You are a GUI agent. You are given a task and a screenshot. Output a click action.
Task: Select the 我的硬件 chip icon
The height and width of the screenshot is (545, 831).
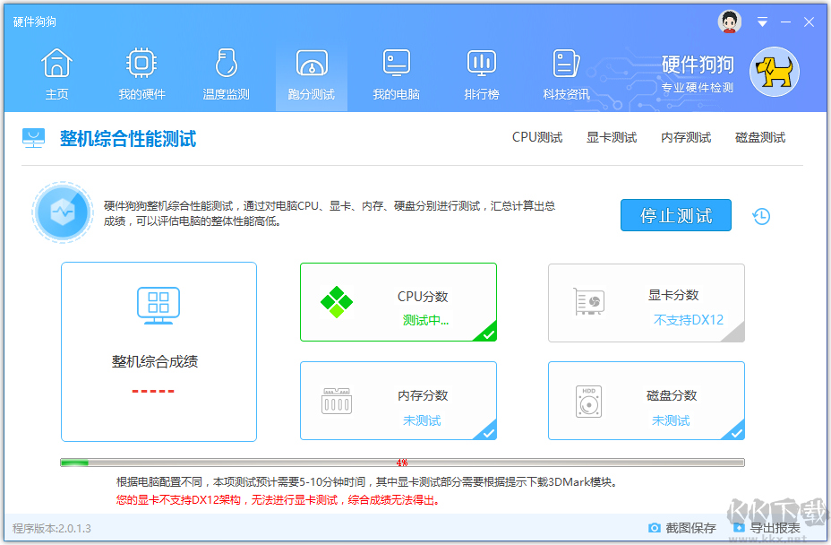tap(141, 63)
